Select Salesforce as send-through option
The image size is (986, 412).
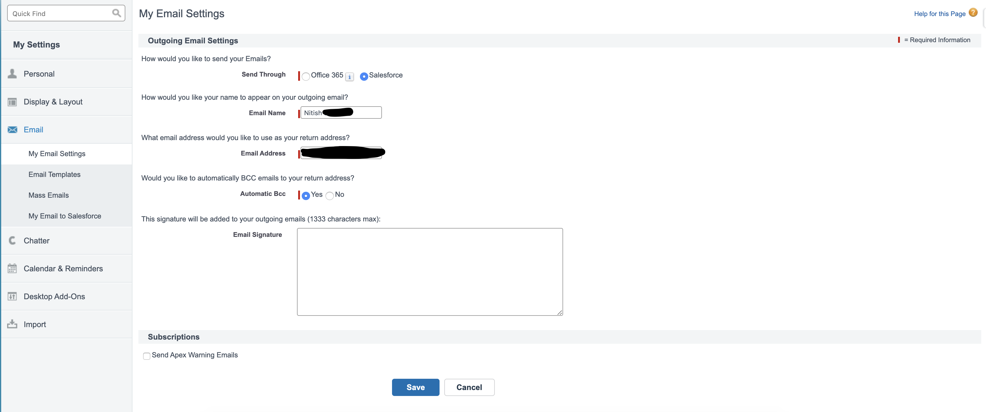click(364, 77)
